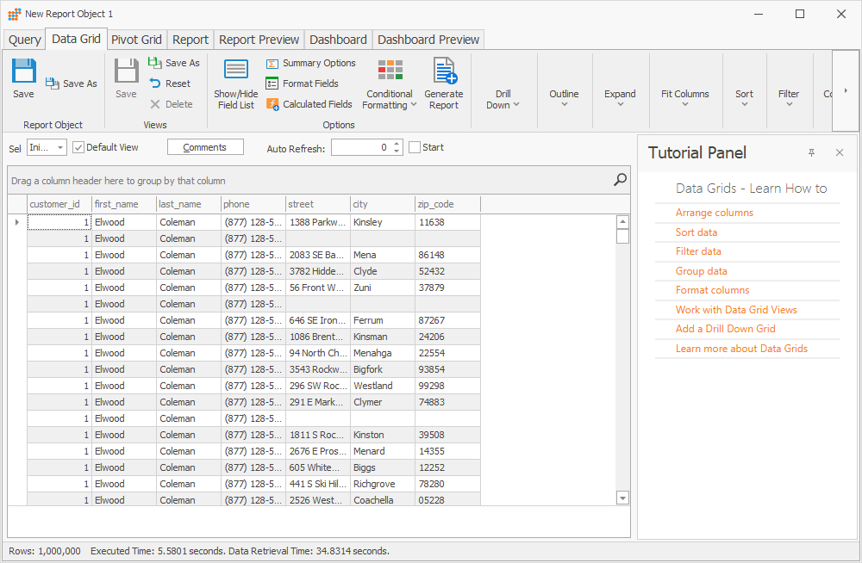The height and width of the screenshot is (563, 862).
Task: Open the Sort dropdown arrow
Action: click(x=744, y=103)
